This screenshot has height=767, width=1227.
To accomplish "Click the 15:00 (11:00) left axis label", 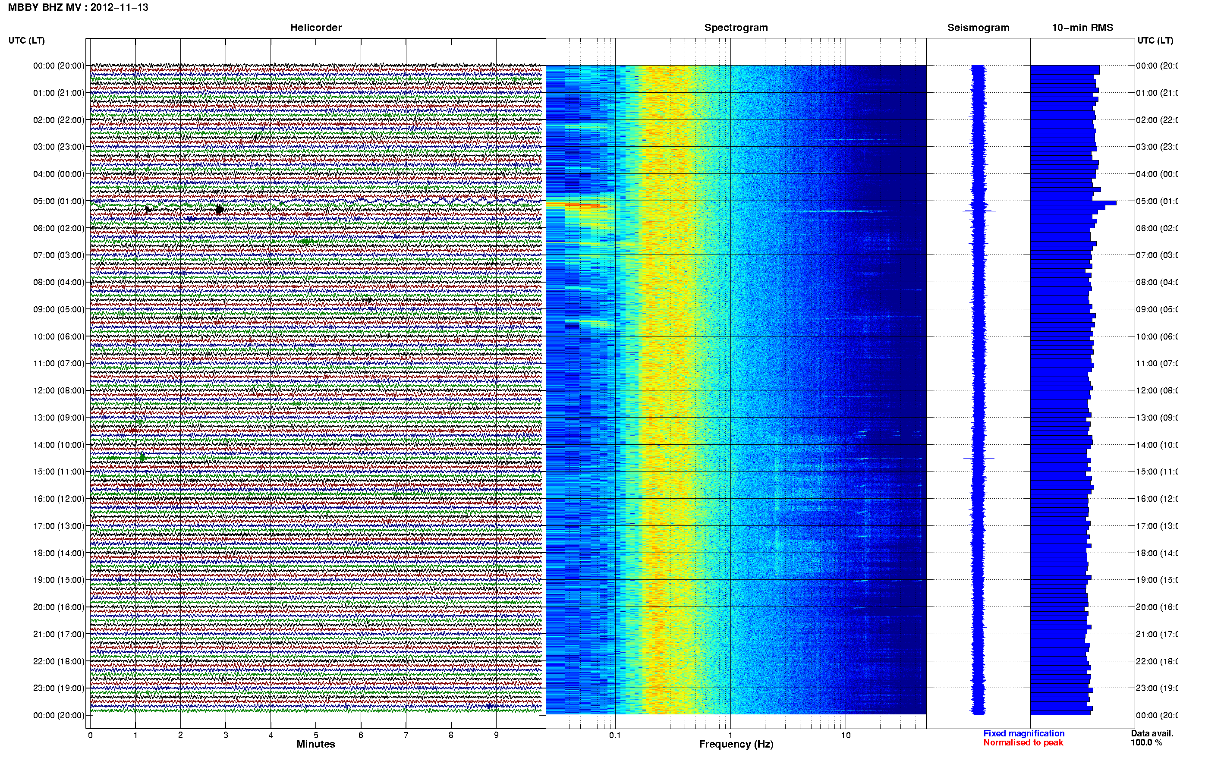I will point(59,472).
